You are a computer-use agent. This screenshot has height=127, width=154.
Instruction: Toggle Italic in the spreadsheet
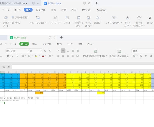pyautogui.click(x=13, y=56)
